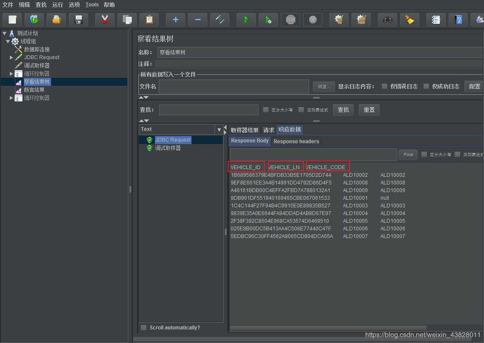Toggle 仅成功日志 checkbox

[426, 86]
